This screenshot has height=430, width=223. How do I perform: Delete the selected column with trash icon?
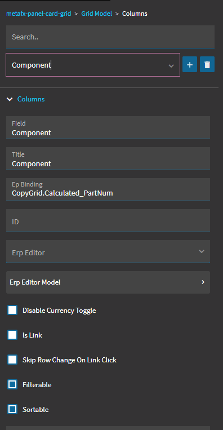(x=207, y=64)
